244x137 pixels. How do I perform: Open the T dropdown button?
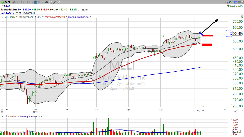tap(239, 2)
